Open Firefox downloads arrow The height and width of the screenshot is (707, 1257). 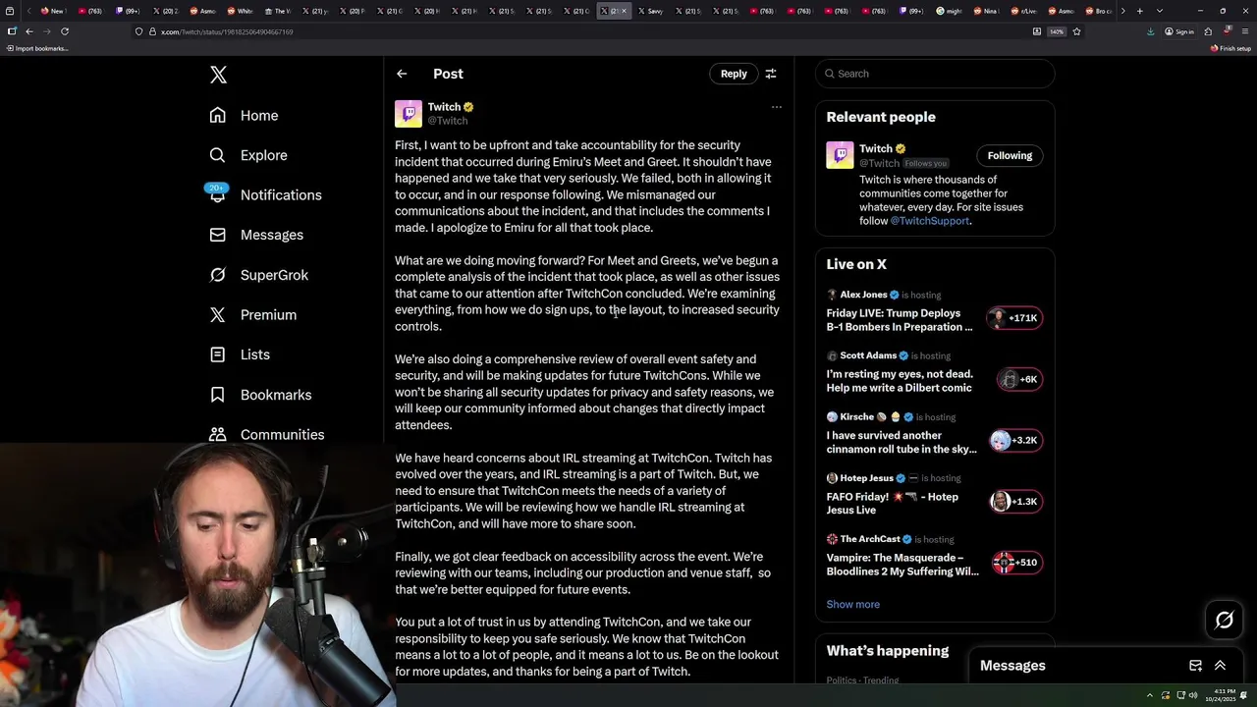1151,31
